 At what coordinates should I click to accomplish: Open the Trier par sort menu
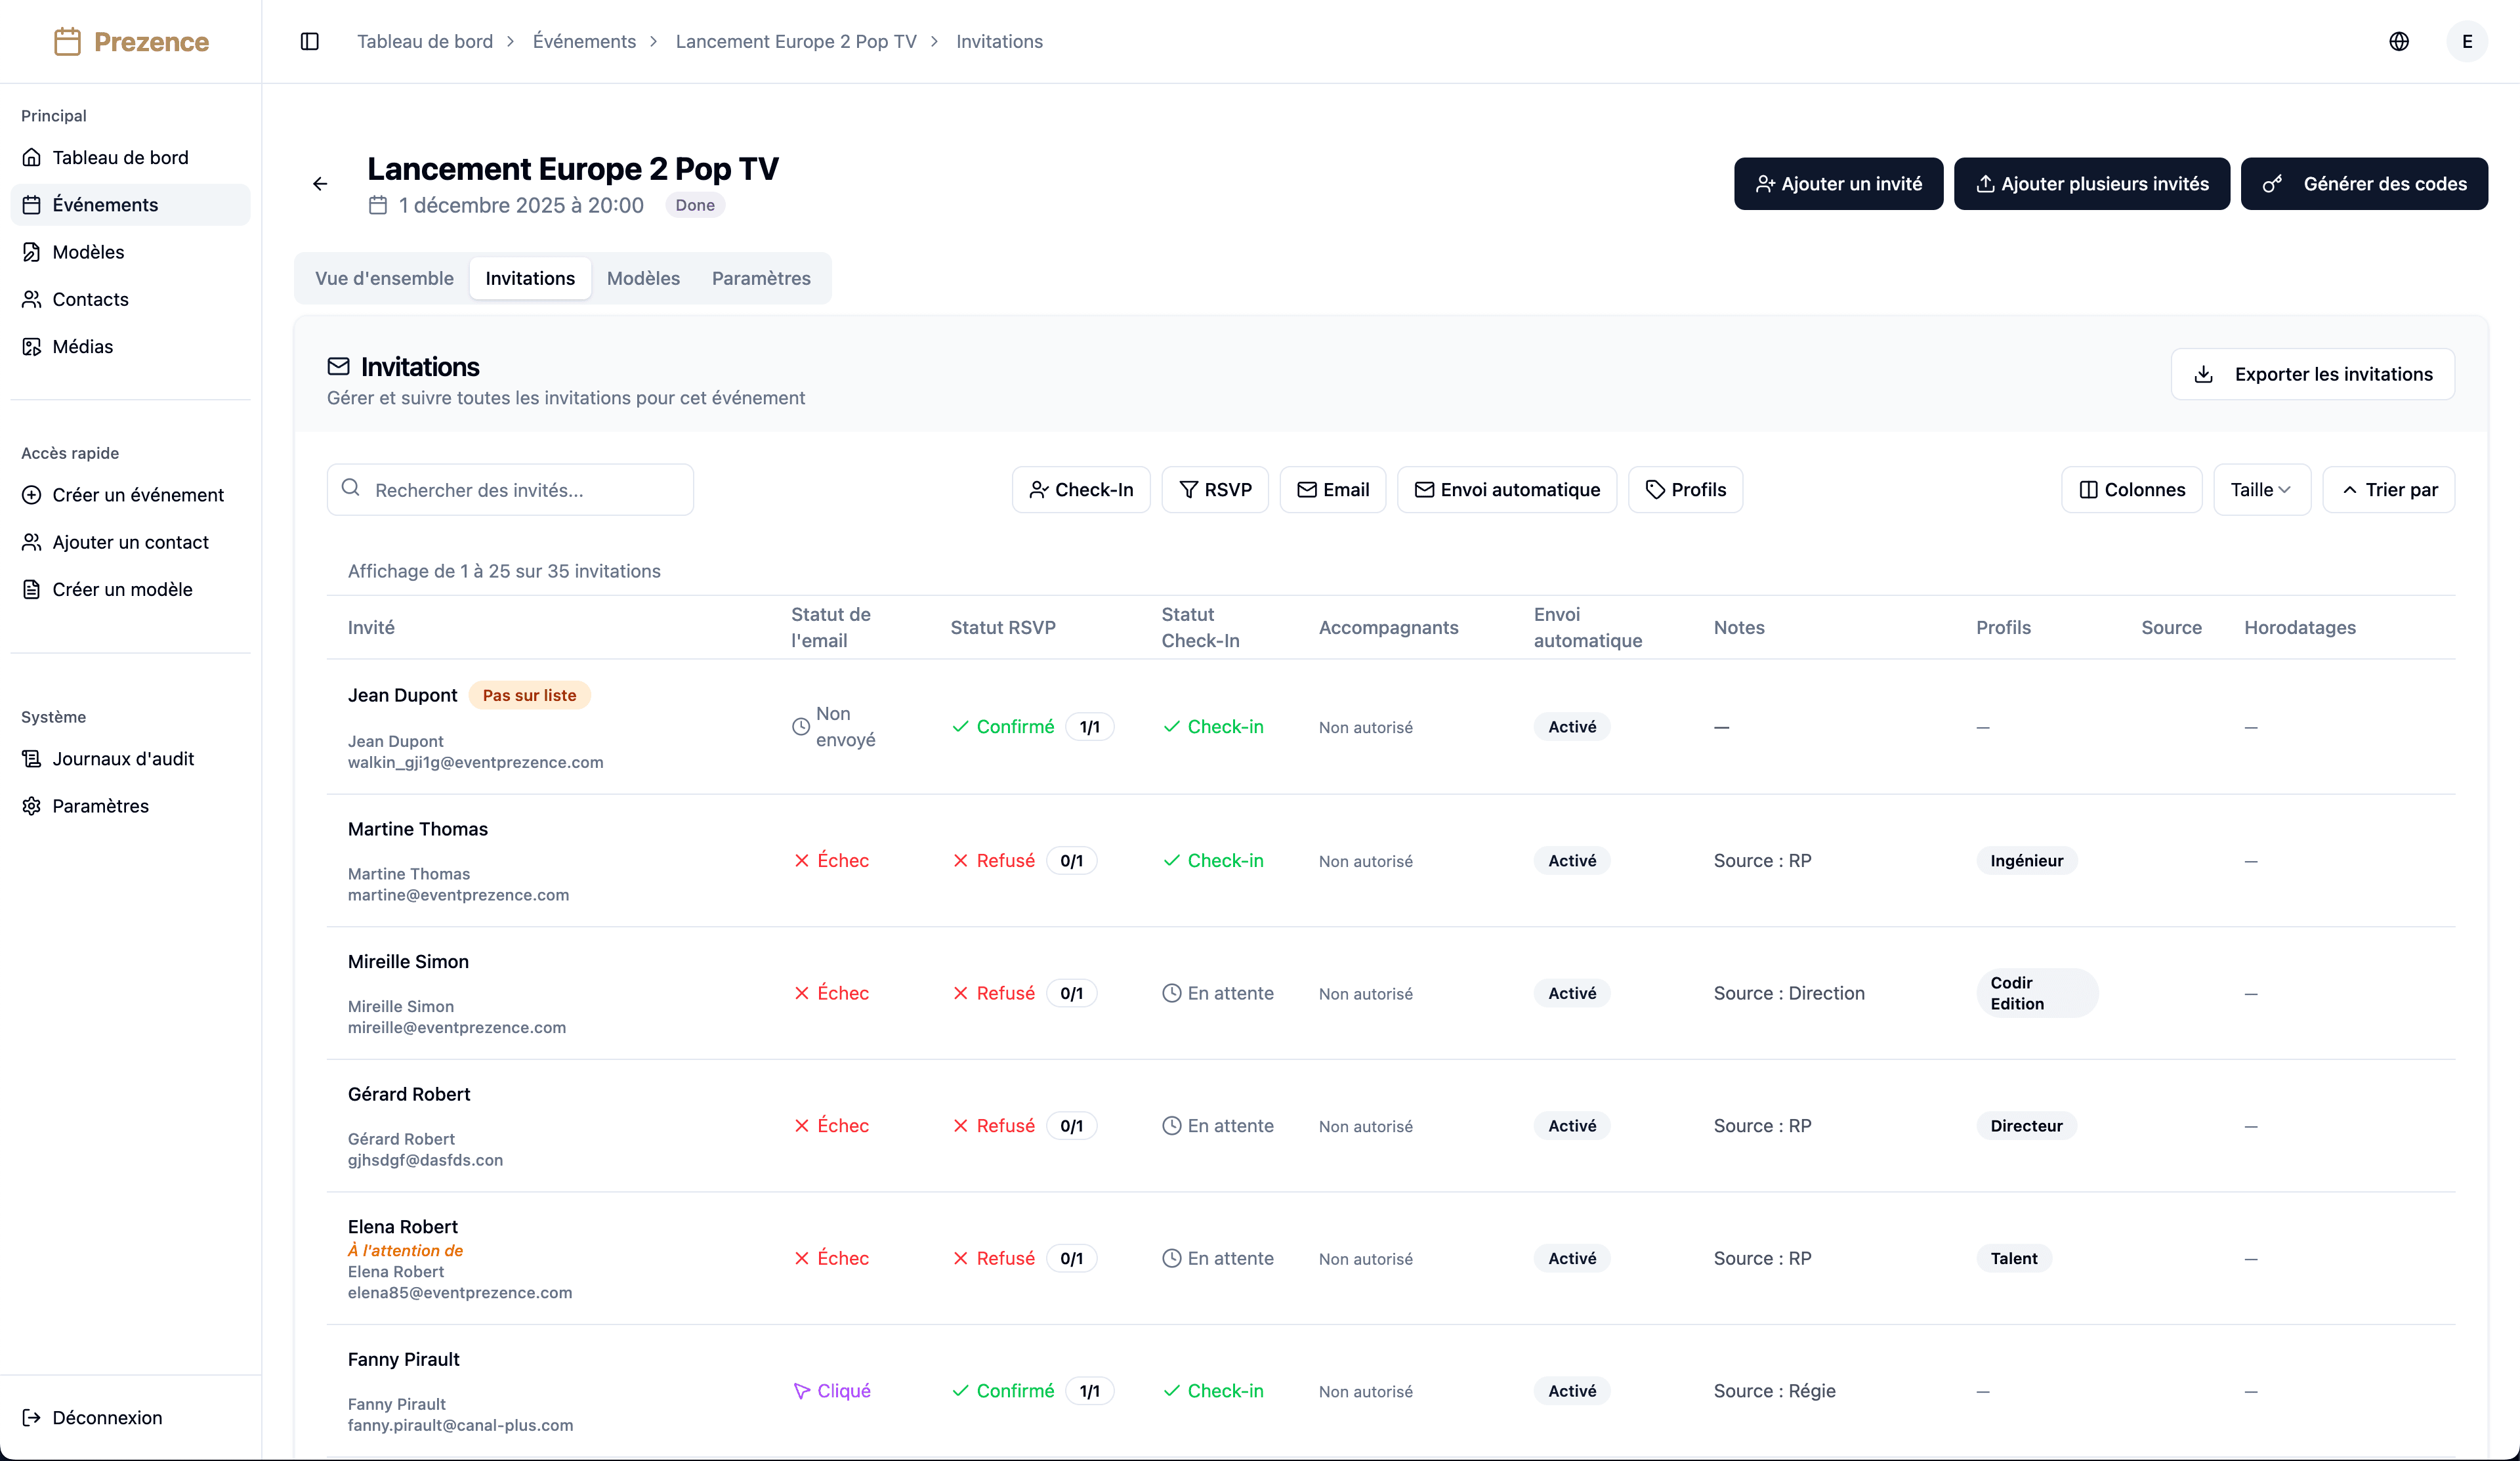tap(2388, 490)
